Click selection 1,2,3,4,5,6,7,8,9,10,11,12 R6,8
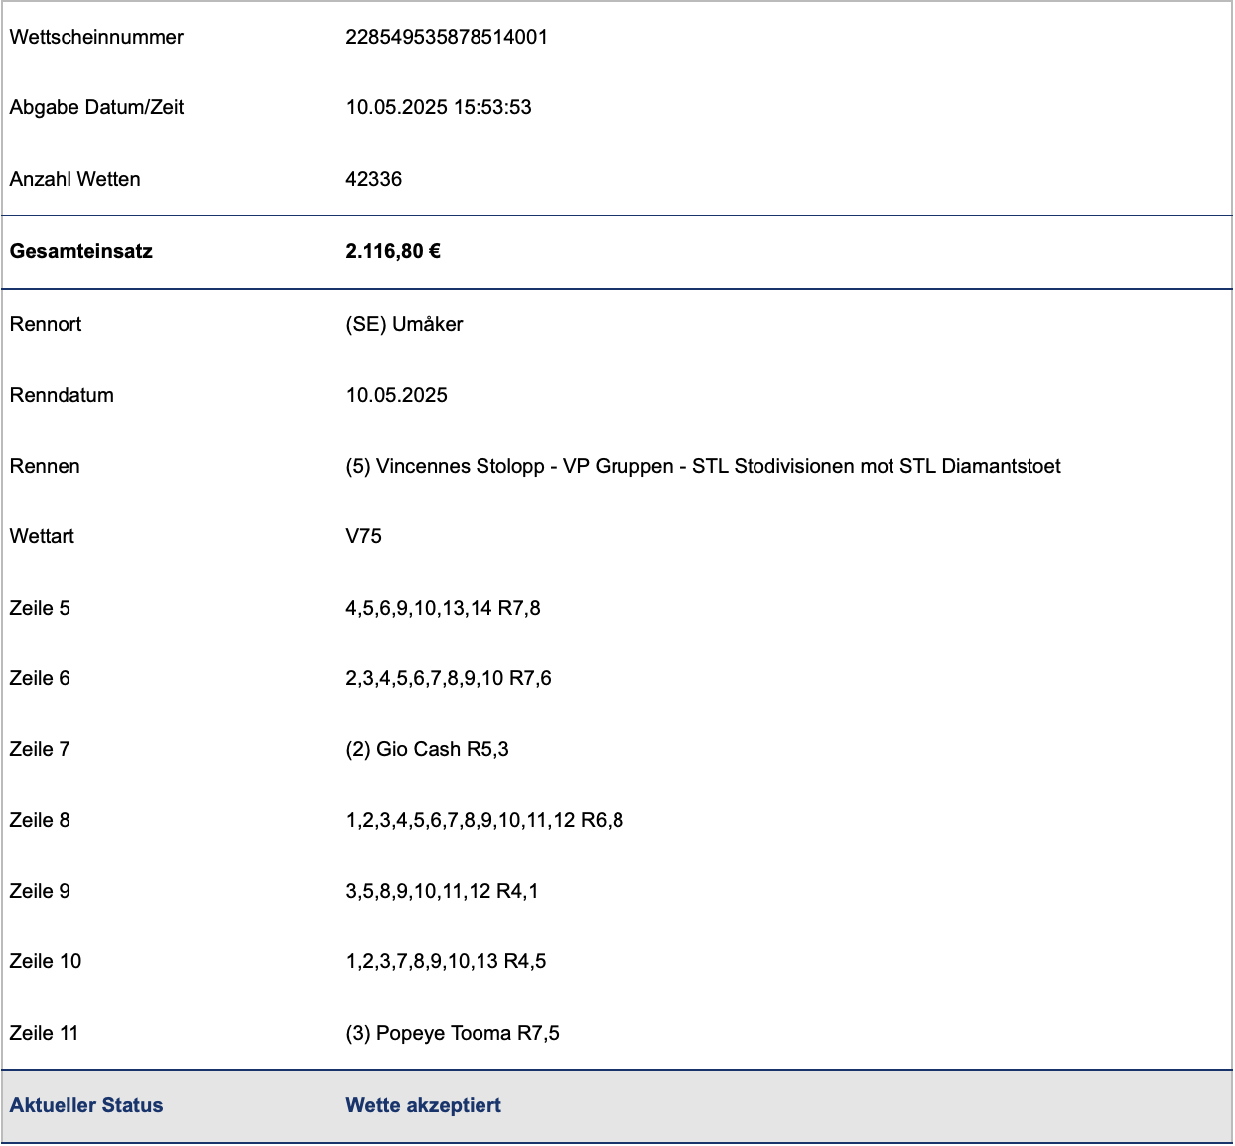 point(484,820)
